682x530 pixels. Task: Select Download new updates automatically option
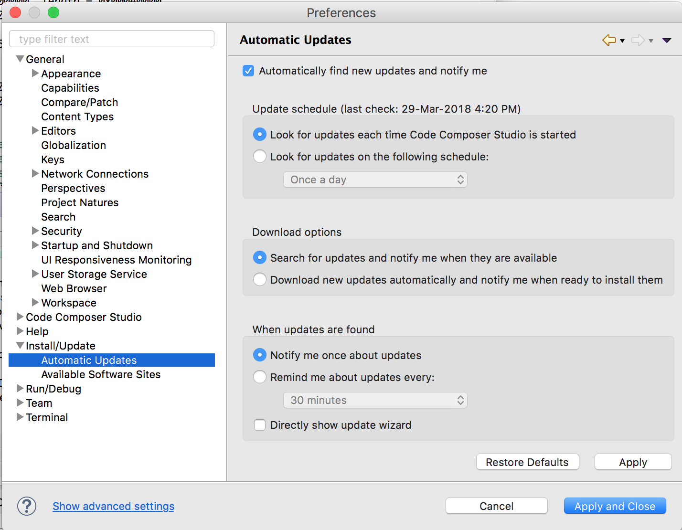[x=260, y=280]
